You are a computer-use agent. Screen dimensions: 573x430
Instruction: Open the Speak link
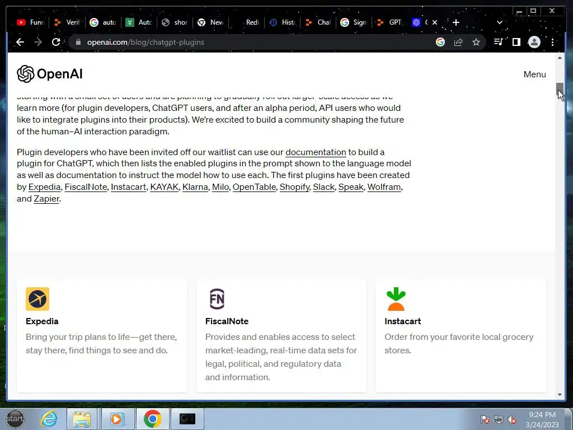351,187
